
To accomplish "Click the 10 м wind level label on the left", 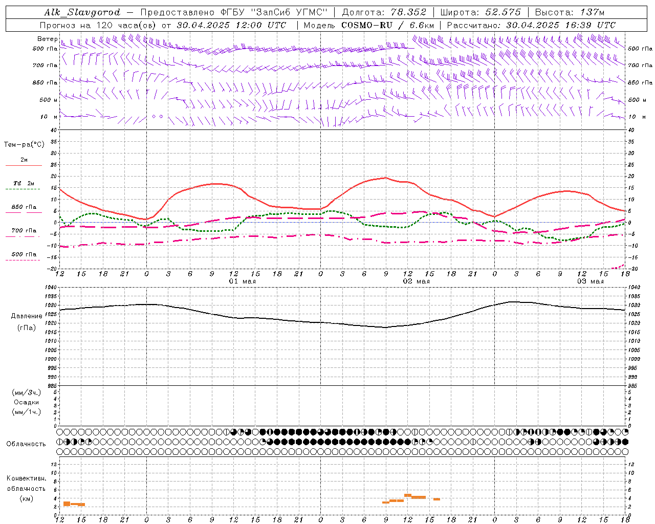I will coord(49,117).
